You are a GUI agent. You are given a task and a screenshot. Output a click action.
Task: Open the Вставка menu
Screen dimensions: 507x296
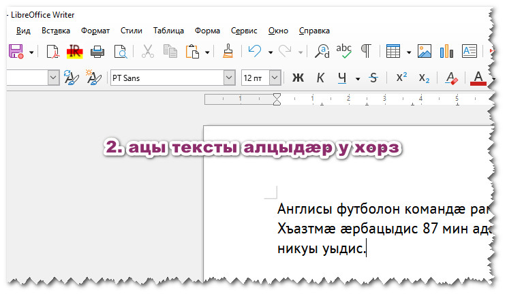click(x=56, y=31)
